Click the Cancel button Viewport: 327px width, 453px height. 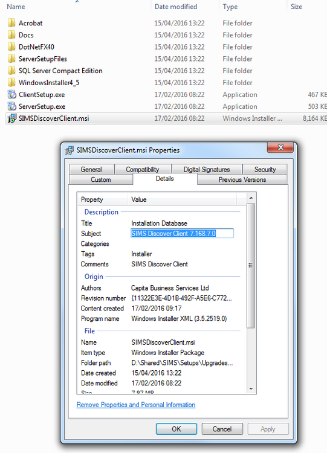(222, 429)
